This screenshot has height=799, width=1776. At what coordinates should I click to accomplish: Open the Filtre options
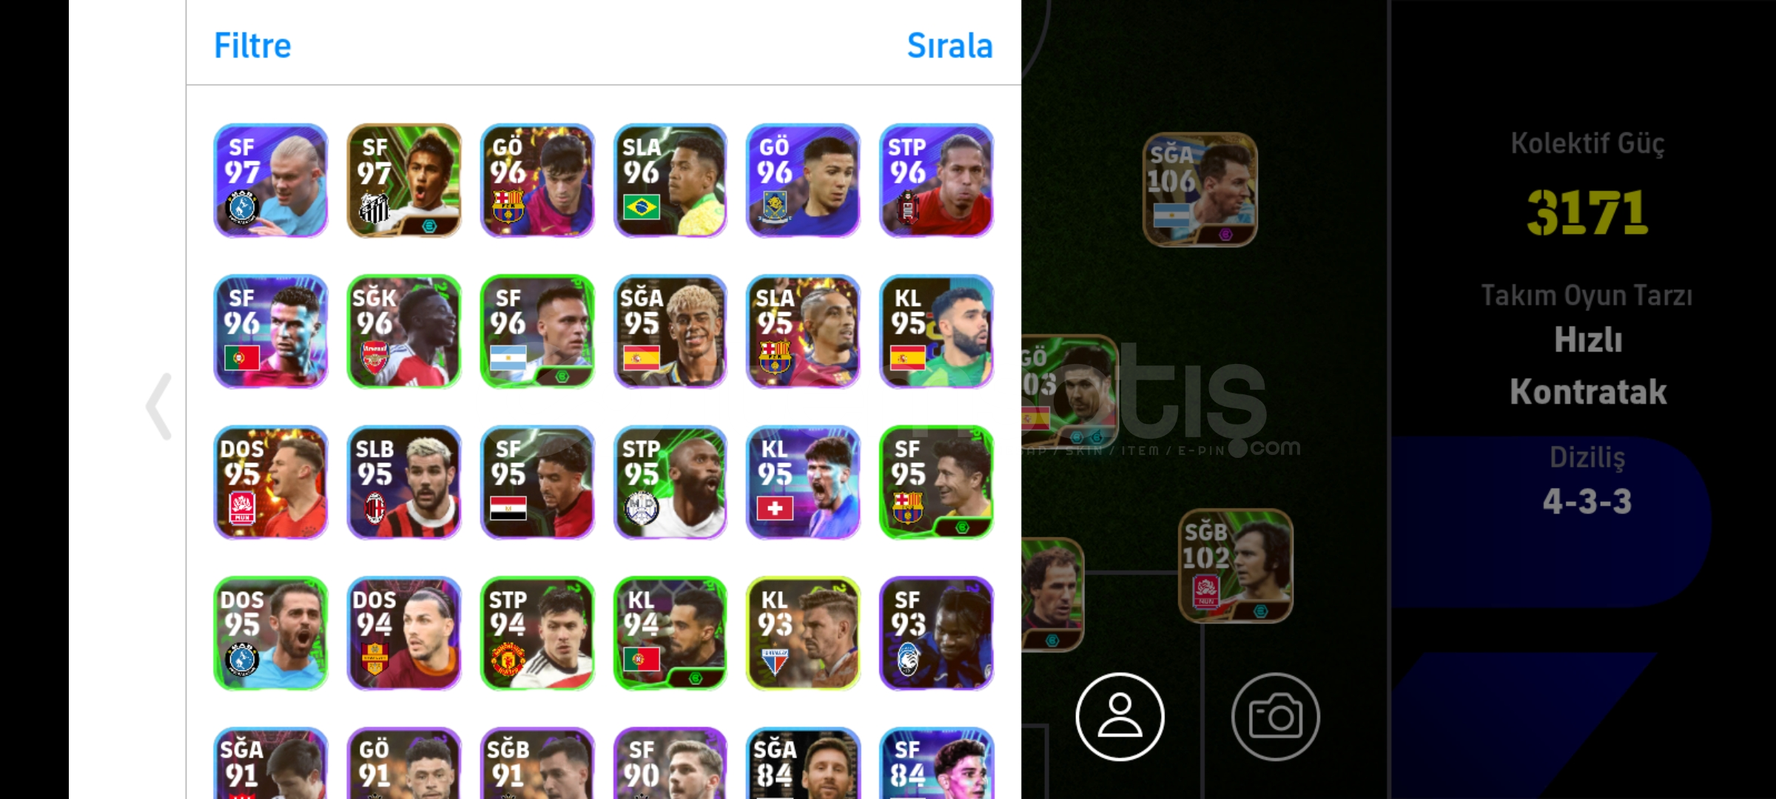coord(252,46)
